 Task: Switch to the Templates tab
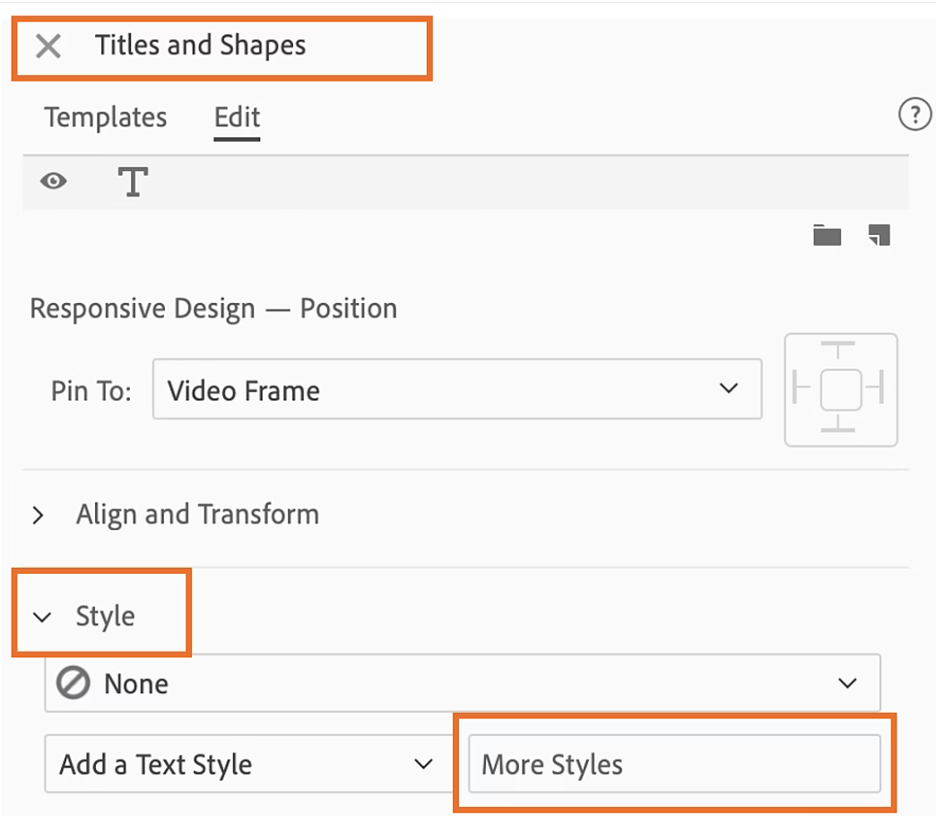106,117
